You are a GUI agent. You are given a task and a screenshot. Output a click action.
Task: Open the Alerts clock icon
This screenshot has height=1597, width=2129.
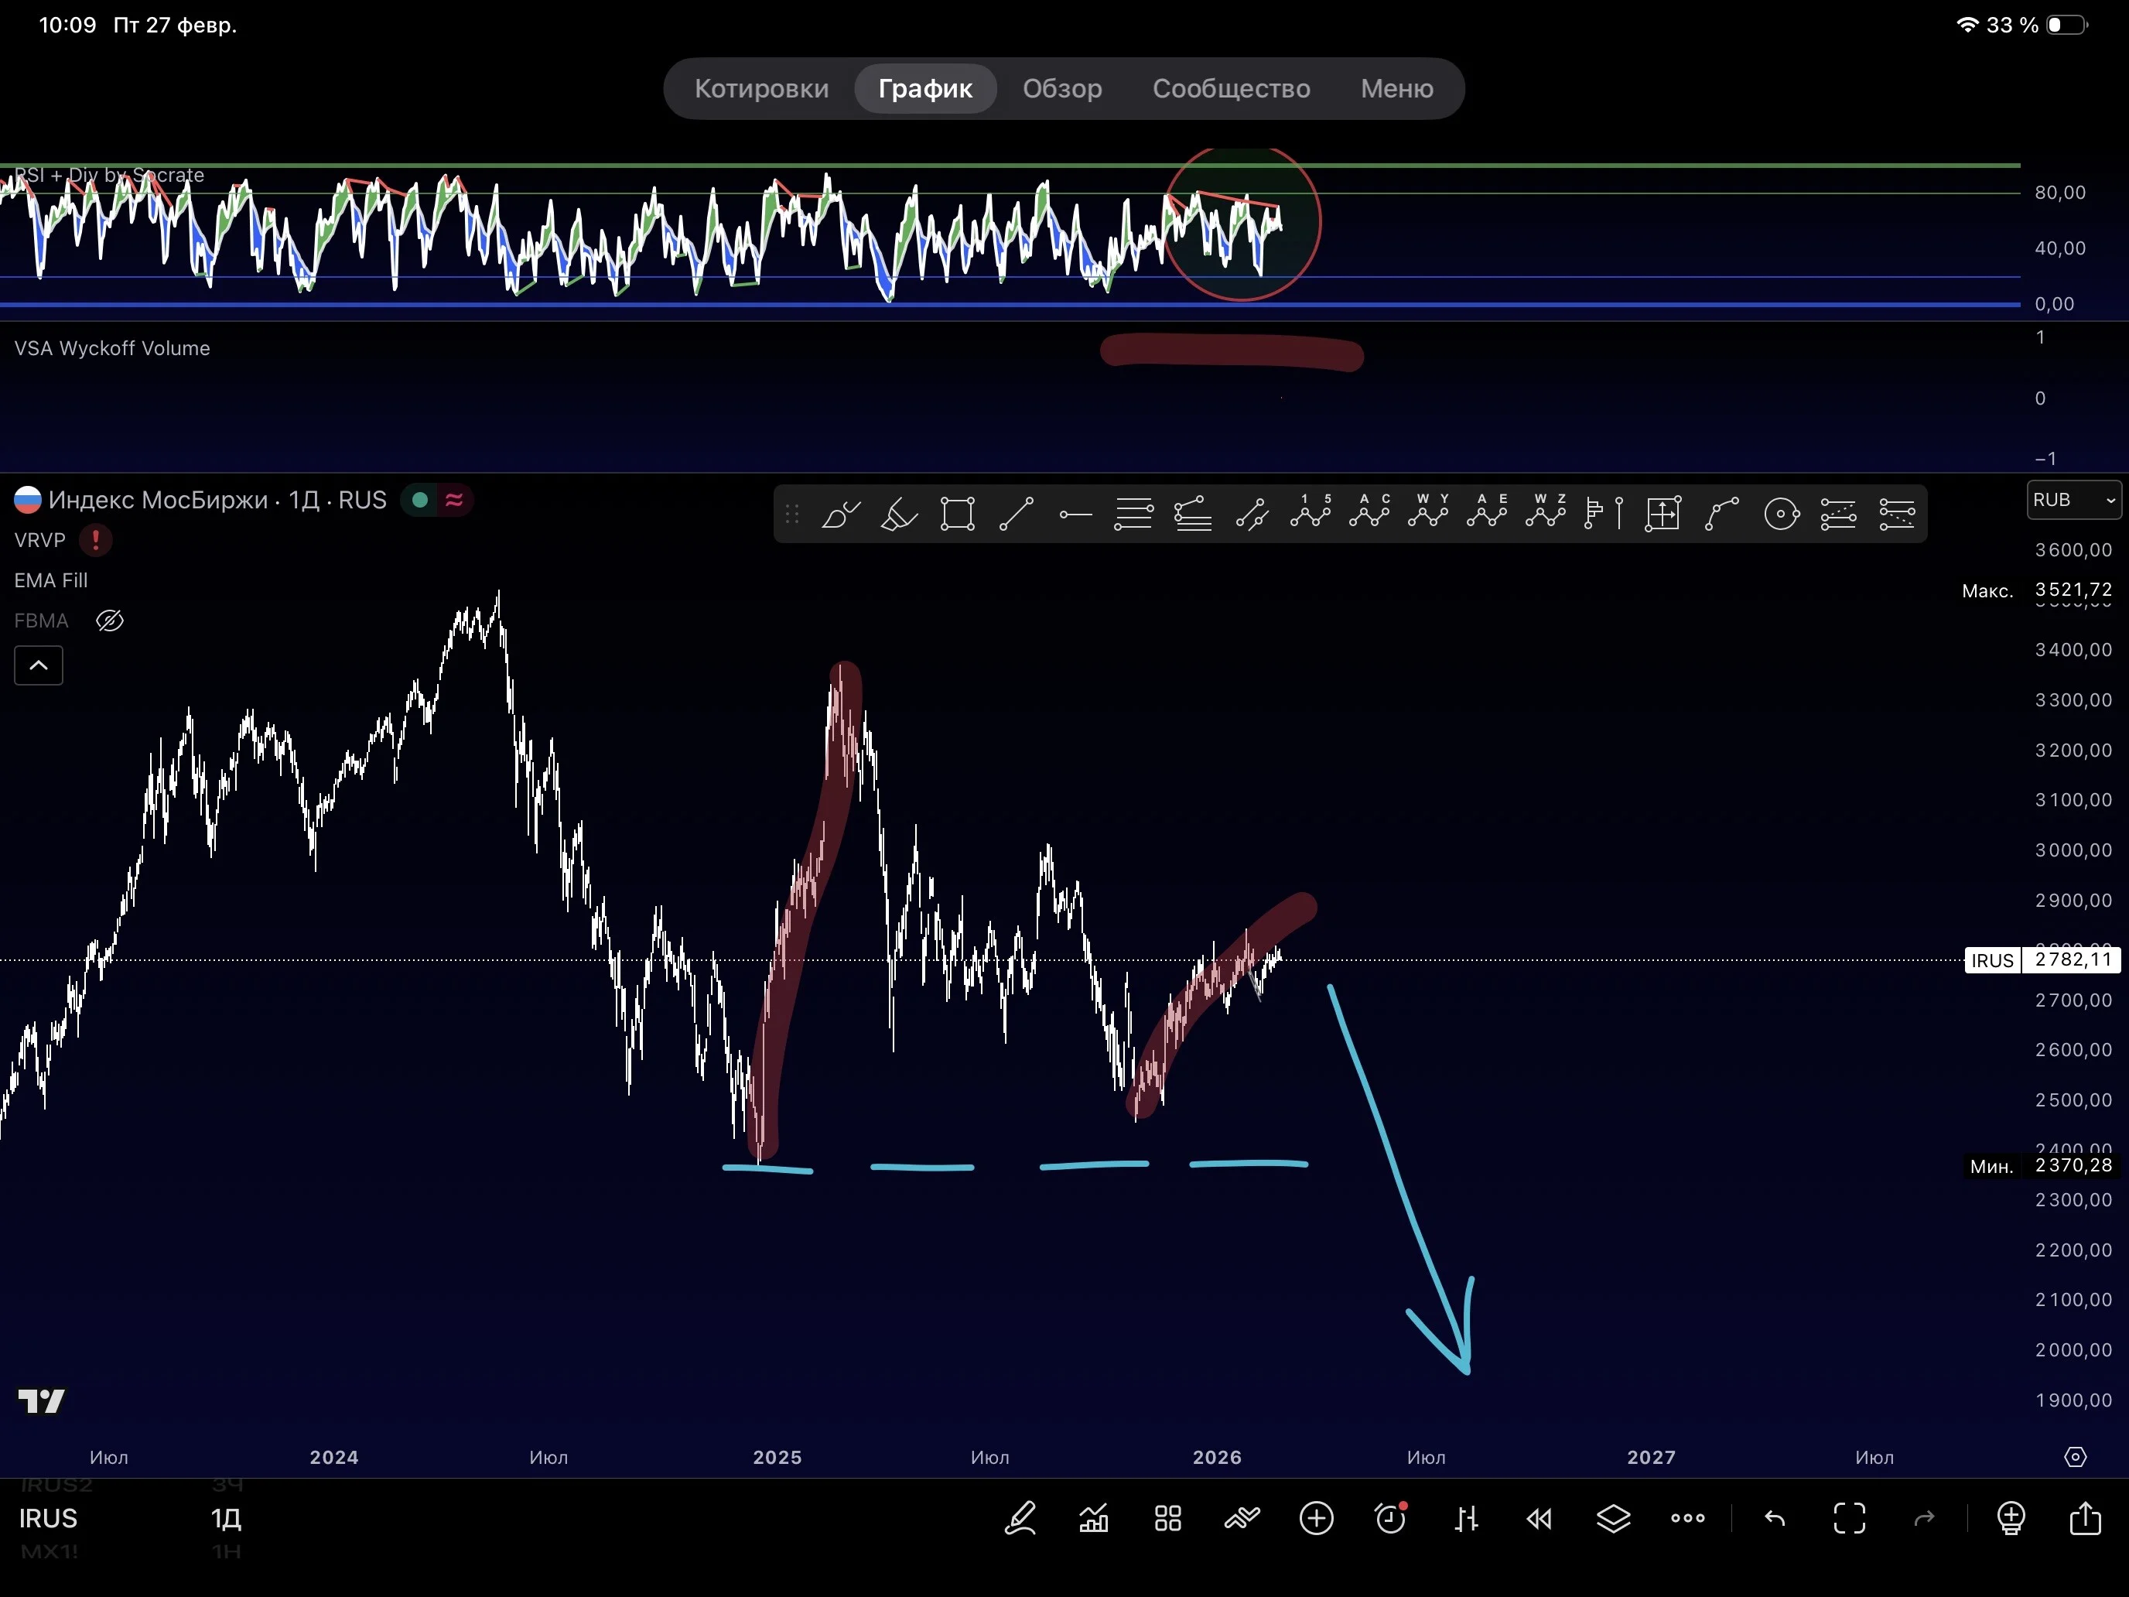pos(1391,1518)
